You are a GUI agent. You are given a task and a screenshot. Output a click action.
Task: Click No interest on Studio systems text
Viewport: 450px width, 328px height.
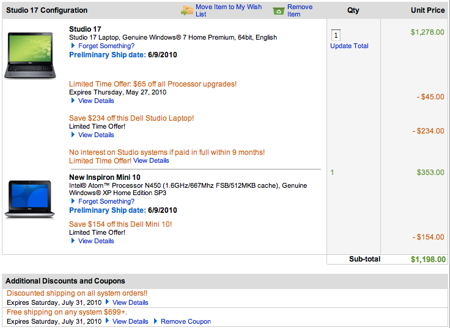tap(167, 152)
